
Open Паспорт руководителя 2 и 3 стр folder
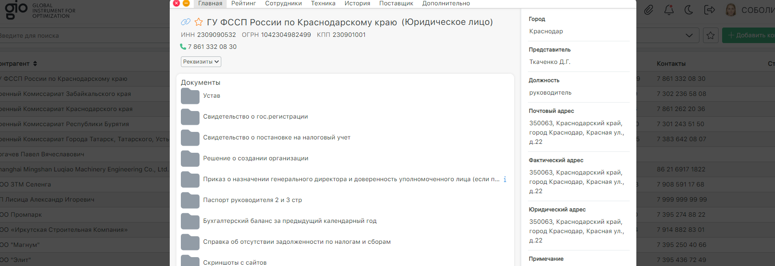(190, 200)
